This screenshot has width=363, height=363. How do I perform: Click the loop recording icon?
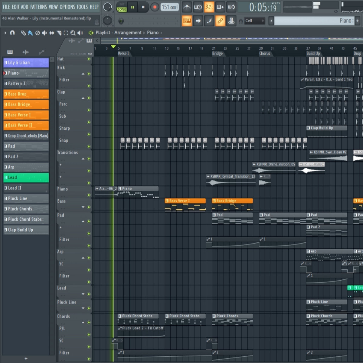(x=231, y=7)
